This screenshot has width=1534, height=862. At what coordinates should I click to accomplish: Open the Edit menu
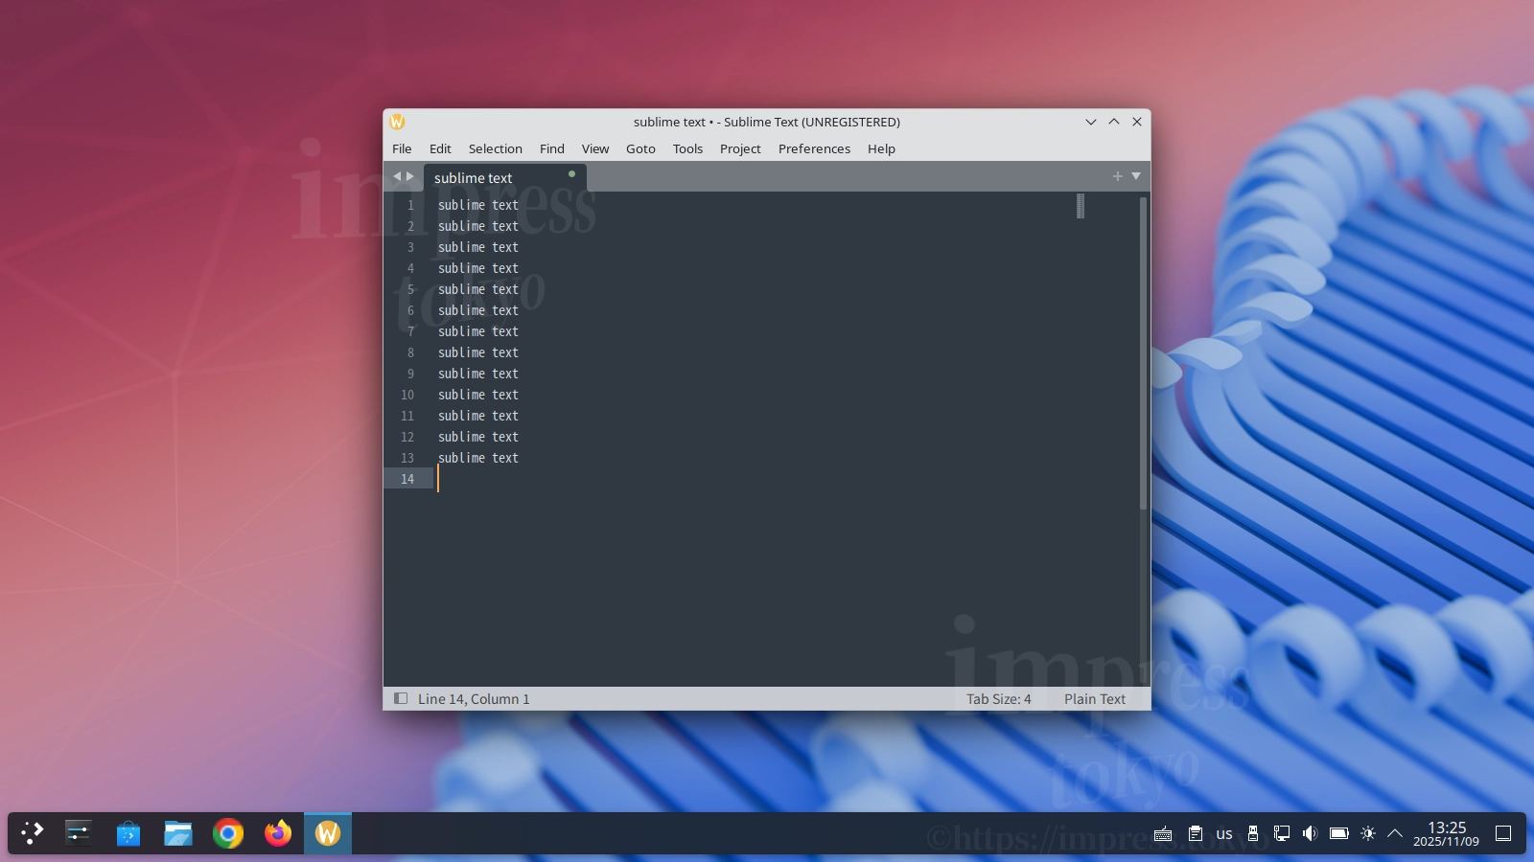pos(440,148)
